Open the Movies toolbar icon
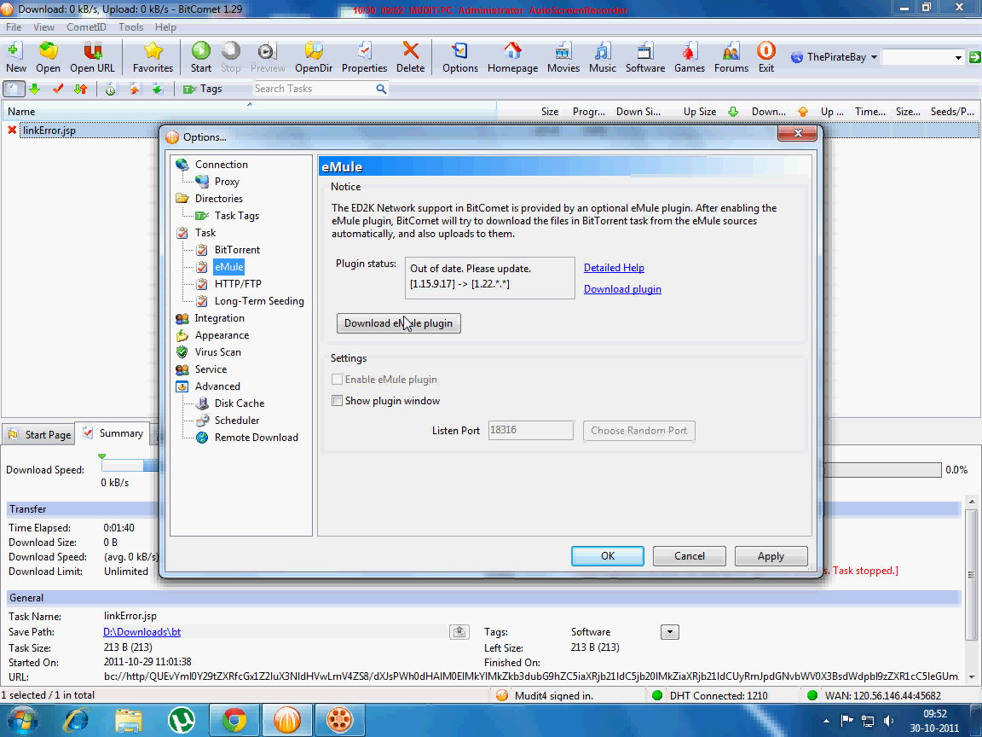This screenshot has height=737, width=982. (x=563, y=57)
